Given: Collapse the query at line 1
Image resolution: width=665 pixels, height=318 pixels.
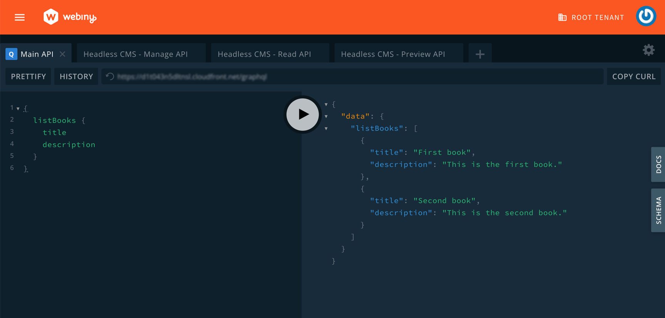Looking at the screenshot, I should pos(18,109).
